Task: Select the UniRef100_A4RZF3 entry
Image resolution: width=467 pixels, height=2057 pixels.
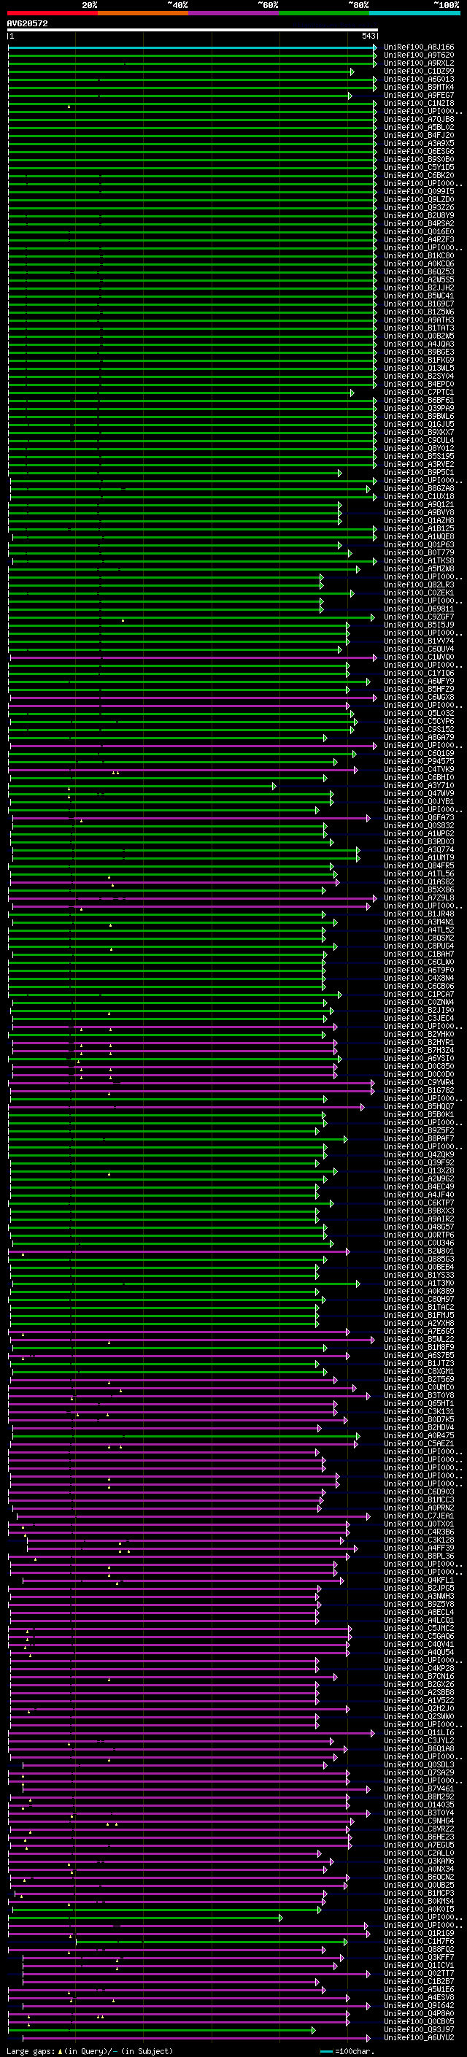Action: click(418, 239)
